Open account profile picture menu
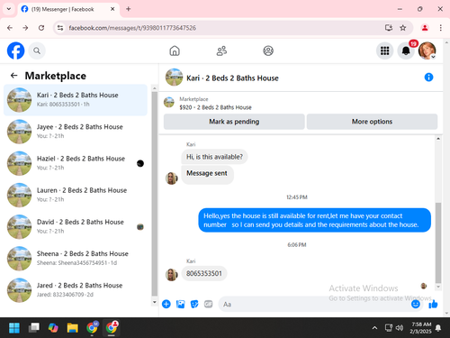The image size is (450, 338). 427,50
